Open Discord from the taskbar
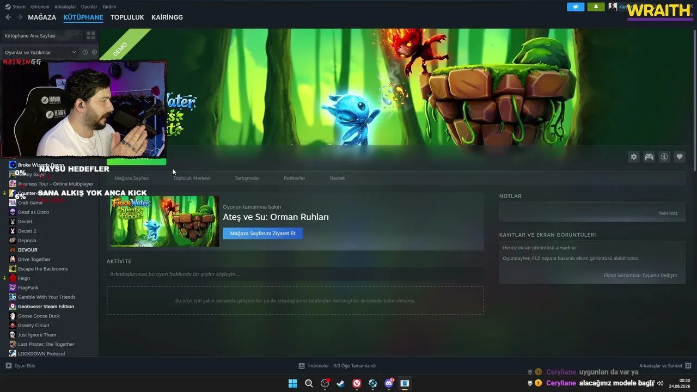The height and width of the screenshot is (392, 697). [389, 383]
